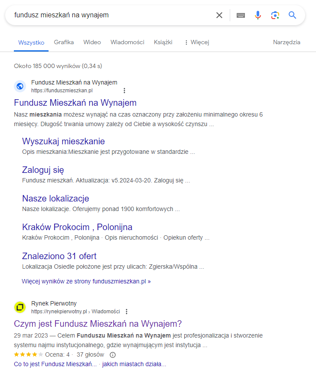Click the blue magnifier search icon
The width and height of the screenshot is (316, 377).
(292, 15)
